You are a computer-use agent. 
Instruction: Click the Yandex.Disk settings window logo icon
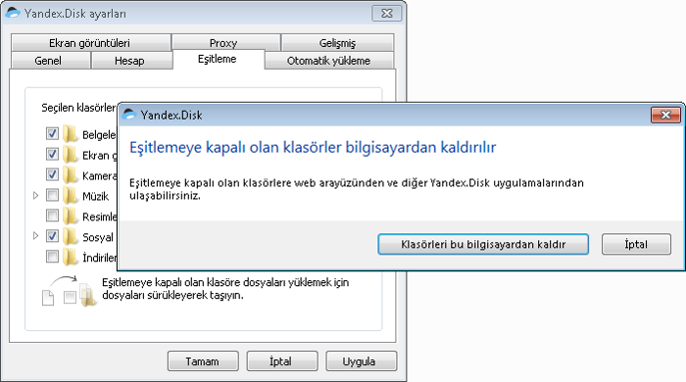pyautogui.click(x=13, y=13)
